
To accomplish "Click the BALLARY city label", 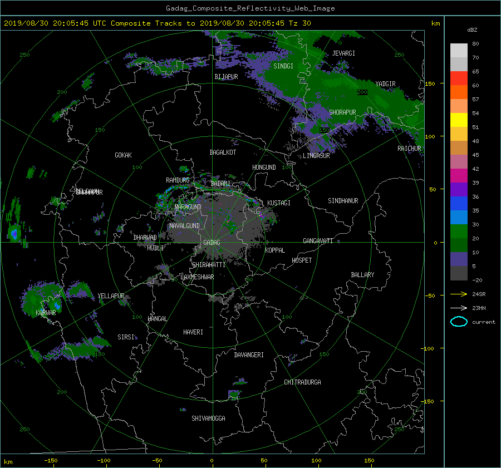I will [362, 275].
